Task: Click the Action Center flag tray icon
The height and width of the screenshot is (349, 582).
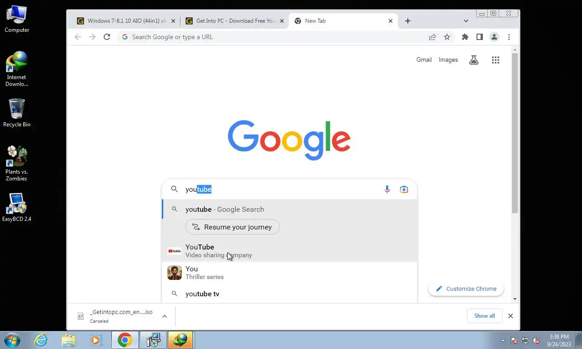Action: tap(514, 340)
